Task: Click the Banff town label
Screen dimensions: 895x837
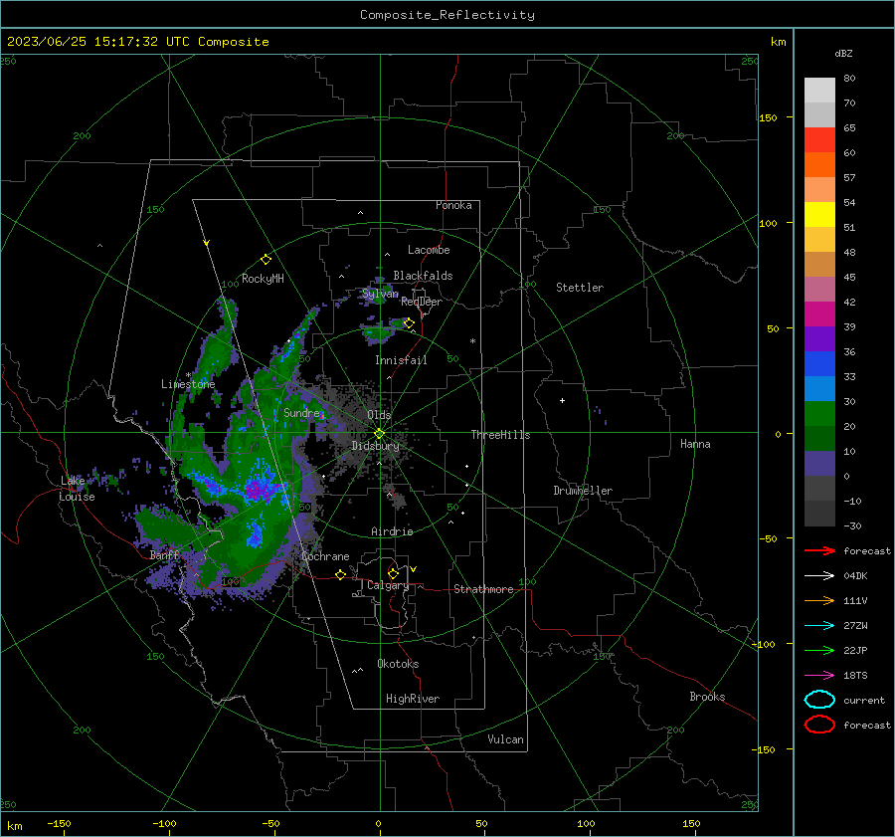Action: pyautogui.click(x=164, y=555)
